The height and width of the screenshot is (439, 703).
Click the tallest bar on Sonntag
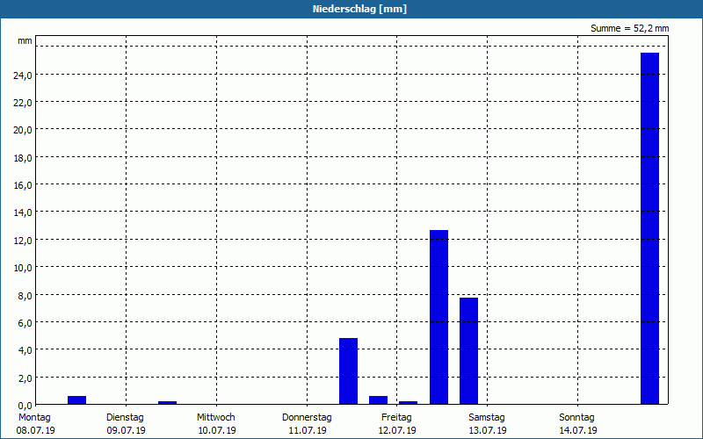click(x=649, y=228)
